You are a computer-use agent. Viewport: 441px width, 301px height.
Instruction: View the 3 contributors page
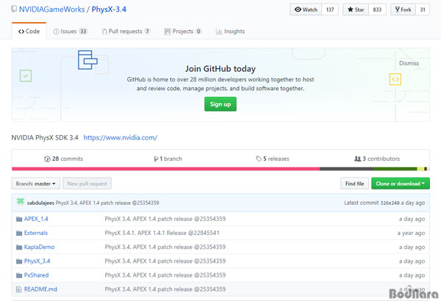click(377, 159)
